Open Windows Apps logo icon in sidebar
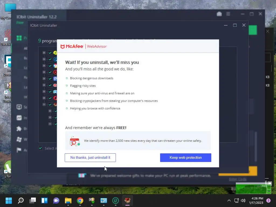Image resolution: width=276 pixels, height=207 pixels. coord(19,139)
